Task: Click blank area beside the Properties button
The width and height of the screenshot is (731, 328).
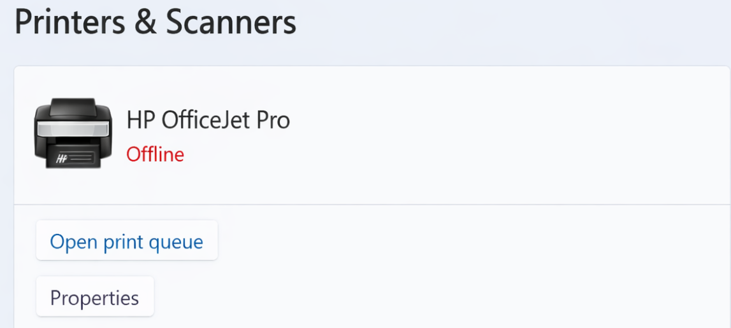Action: click(x=382, y=297)
